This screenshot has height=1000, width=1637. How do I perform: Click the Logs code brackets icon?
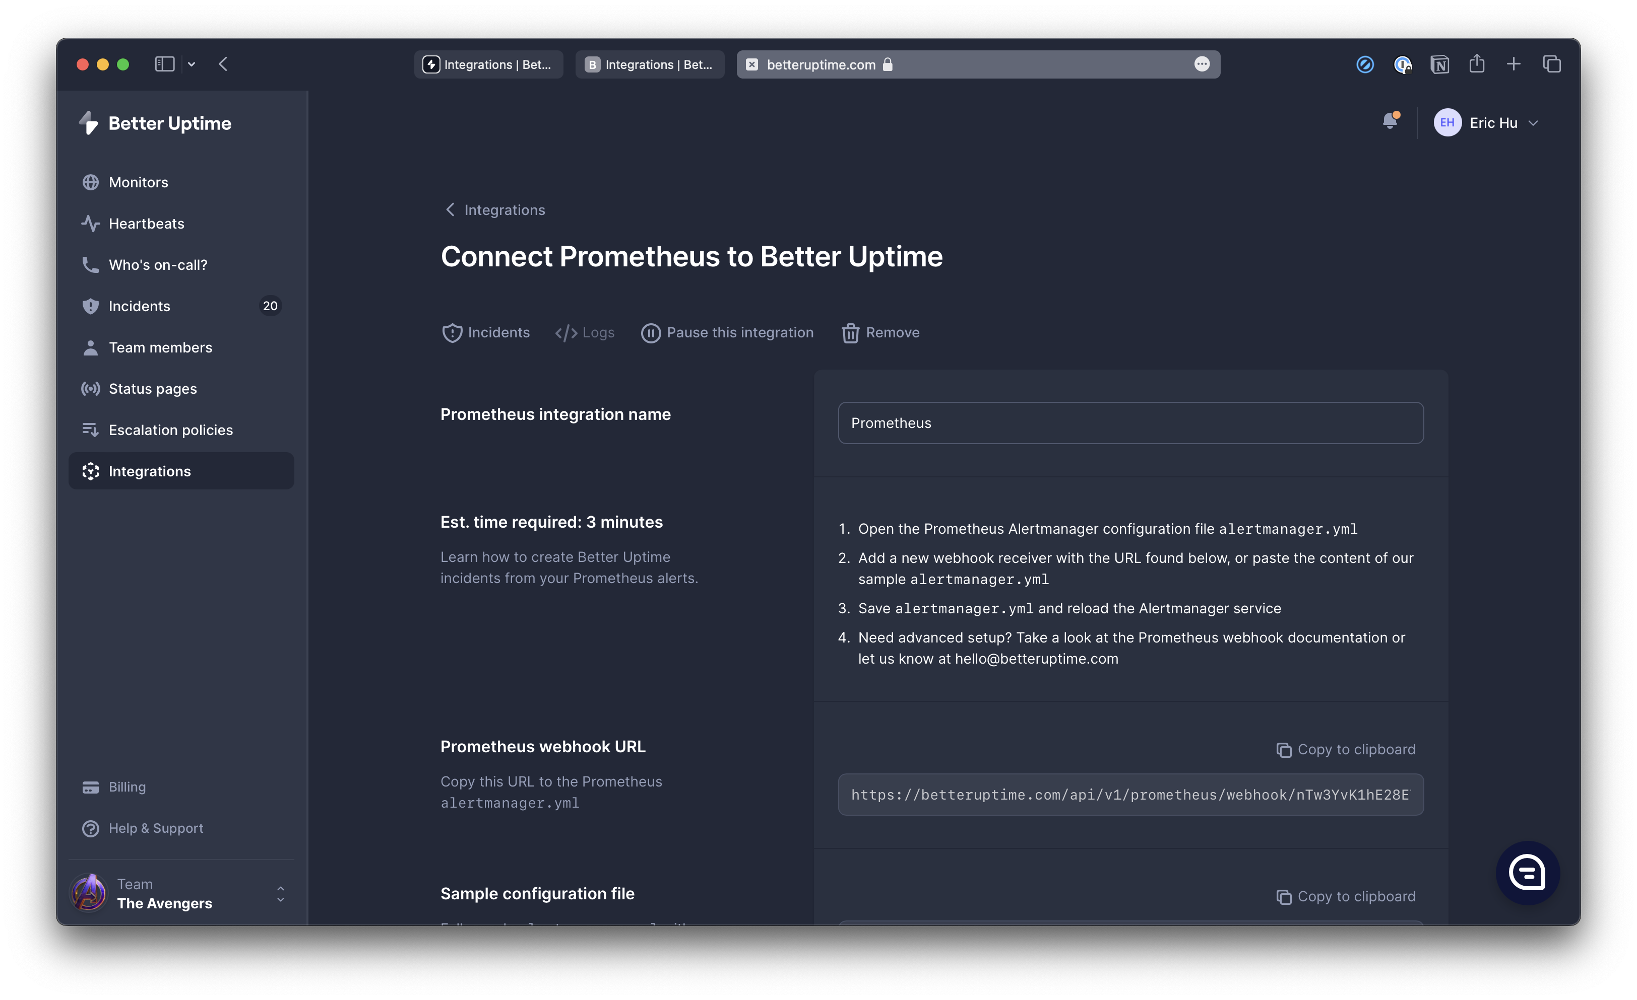point(566,333)
